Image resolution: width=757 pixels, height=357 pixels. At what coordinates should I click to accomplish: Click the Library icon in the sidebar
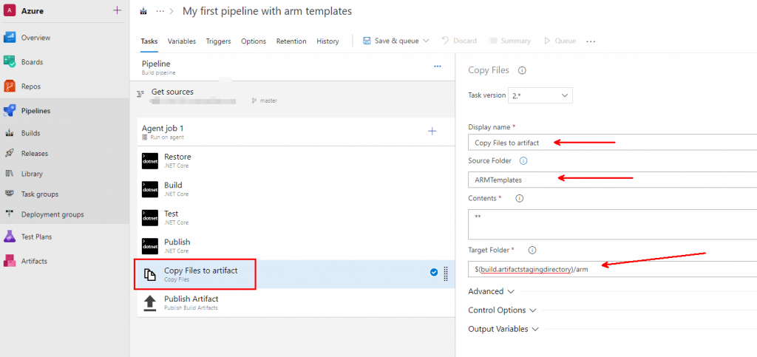9,174
